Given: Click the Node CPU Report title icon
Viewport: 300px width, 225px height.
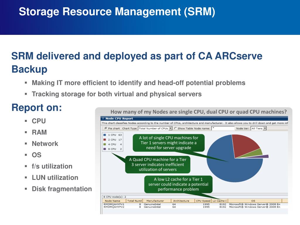Looking at the screenshot, I should [103, 118].
